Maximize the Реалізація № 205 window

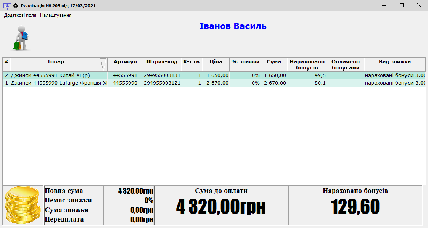(x=402, y=6)
